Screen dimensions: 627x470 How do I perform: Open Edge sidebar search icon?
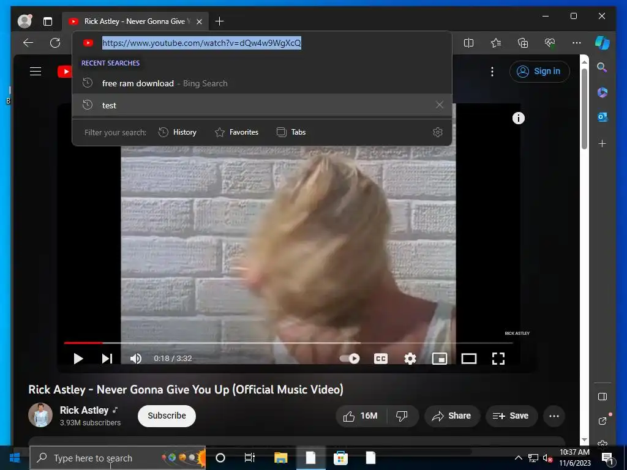603,67
